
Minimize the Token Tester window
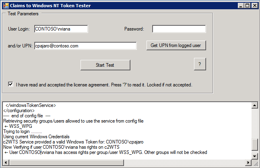coord(241,6)
